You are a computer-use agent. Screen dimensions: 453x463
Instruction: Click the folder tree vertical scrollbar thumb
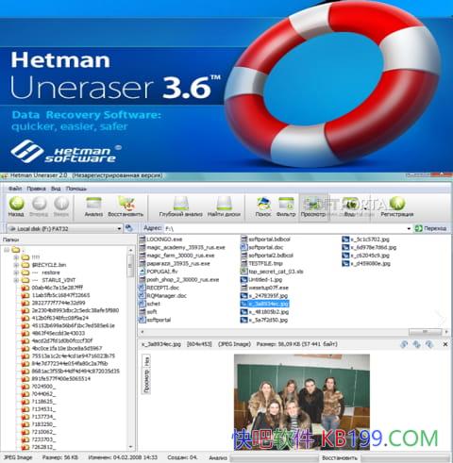pyautogui.click(x=130, y=266)
